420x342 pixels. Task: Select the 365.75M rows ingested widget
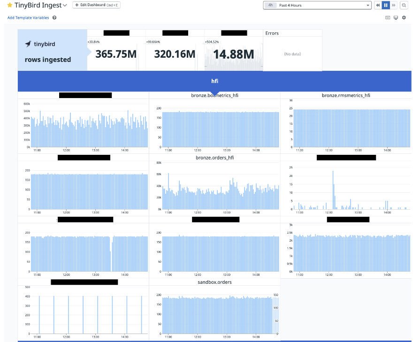116,54
